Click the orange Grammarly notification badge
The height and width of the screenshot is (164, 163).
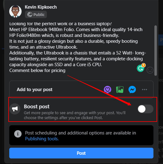(x=144, y=65)
